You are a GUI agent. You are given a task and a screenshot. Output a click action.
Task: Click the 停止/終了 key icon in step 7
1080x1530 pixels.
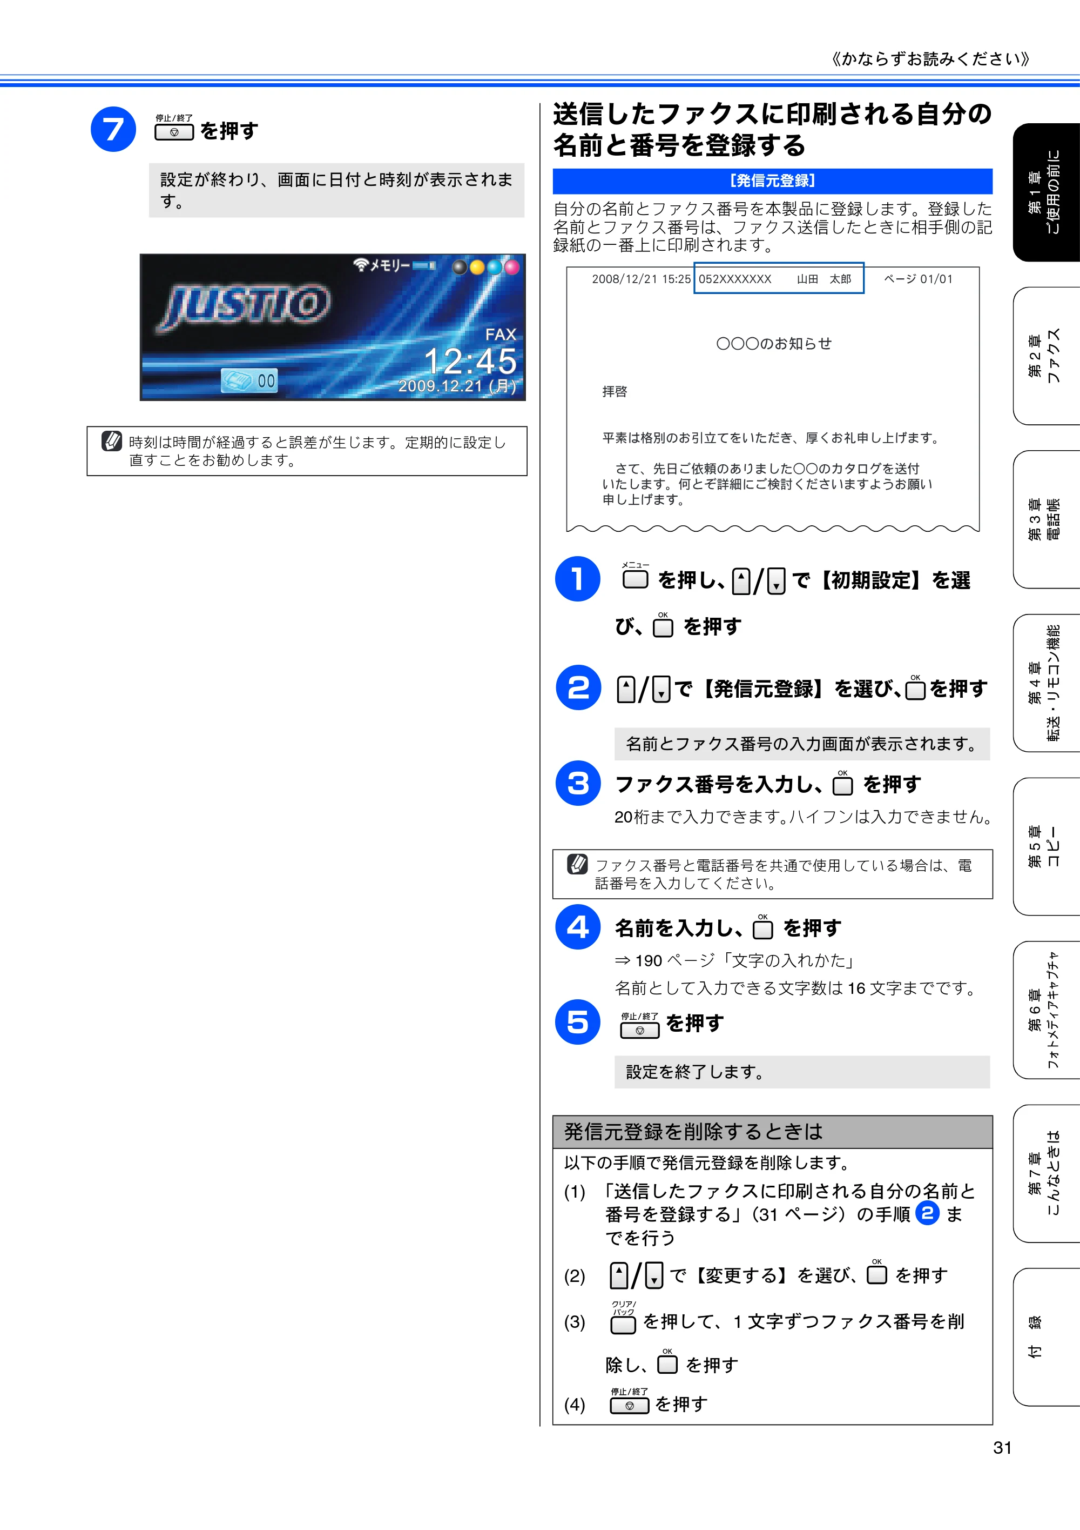point(174,128)
